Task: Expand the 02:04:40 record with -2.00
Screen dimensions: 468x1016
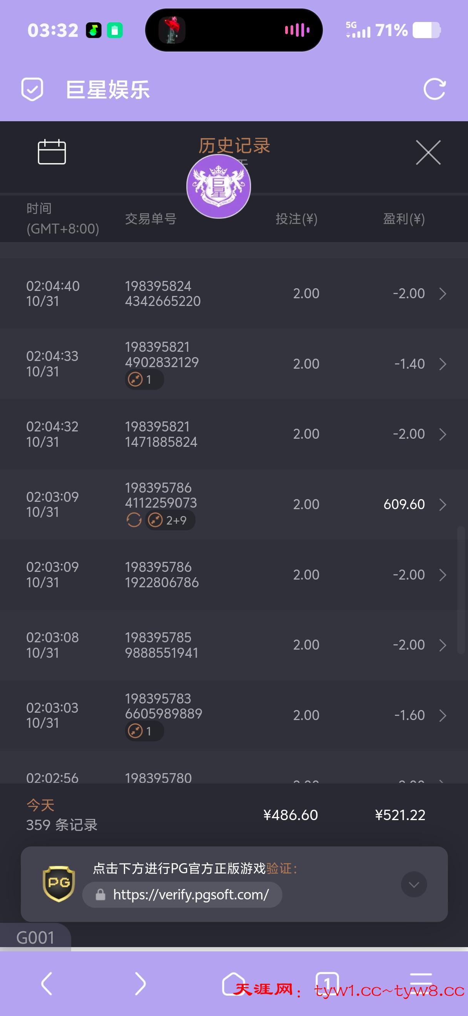Action: click(442, 293)
